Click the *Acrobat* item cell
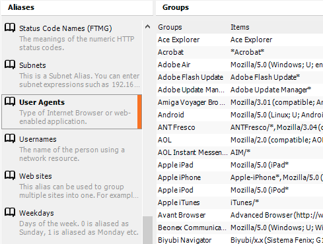The image size is (323, 244). pos(247,52)
